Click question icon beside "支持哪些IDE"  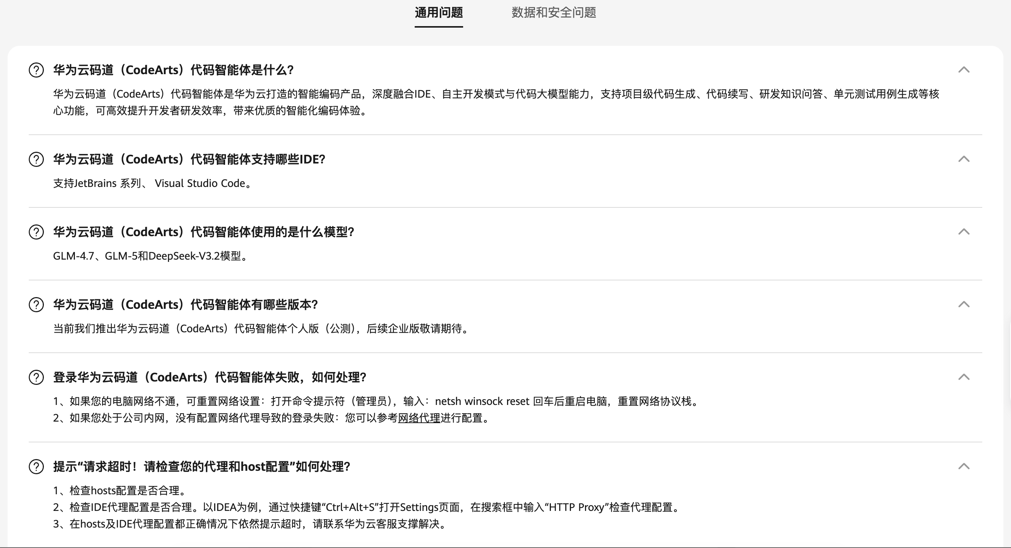36,159
